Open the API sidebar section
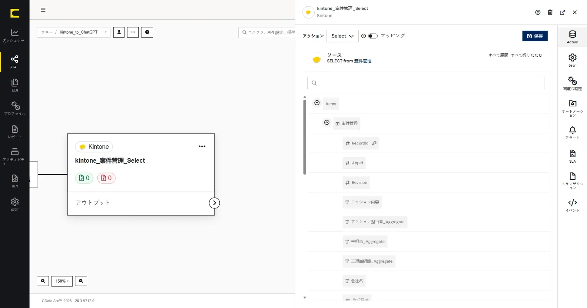This screenshot has width=587, height=308. coord(15,181)
